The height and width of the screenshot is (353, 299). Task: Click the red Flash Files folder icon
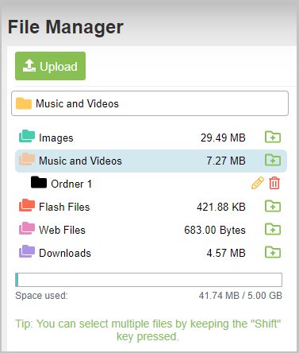pyautogui.click(x=27, y=205)
